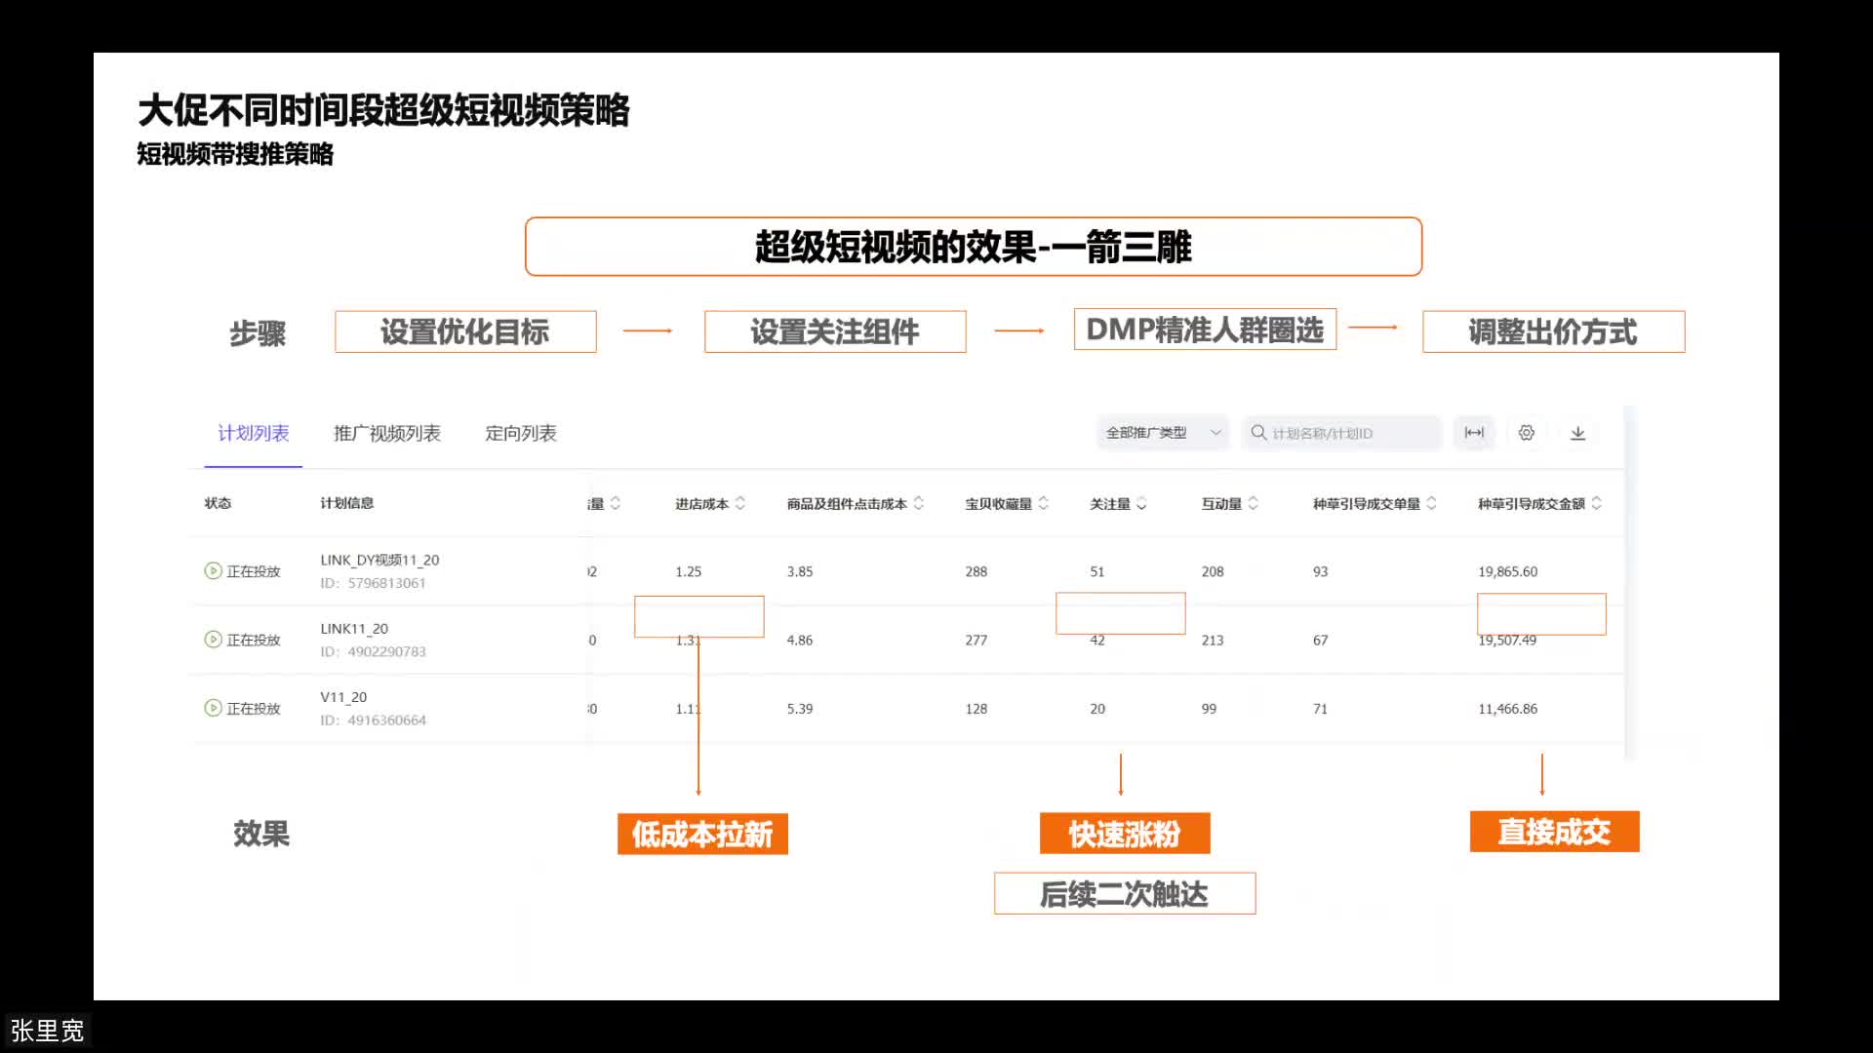Viewport: 1873px width, 1053px height.
Task: Toggle sort order on 关注量 column
Action: pyautogui.click(x=1139, y=503)
